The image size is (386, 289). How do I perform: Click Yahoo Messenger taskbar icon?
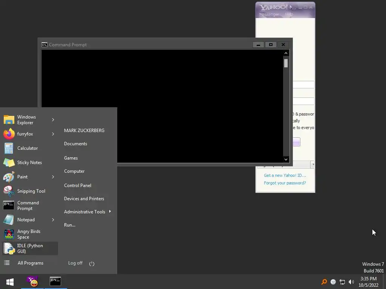pyautogui.click(x=32, y=281)
